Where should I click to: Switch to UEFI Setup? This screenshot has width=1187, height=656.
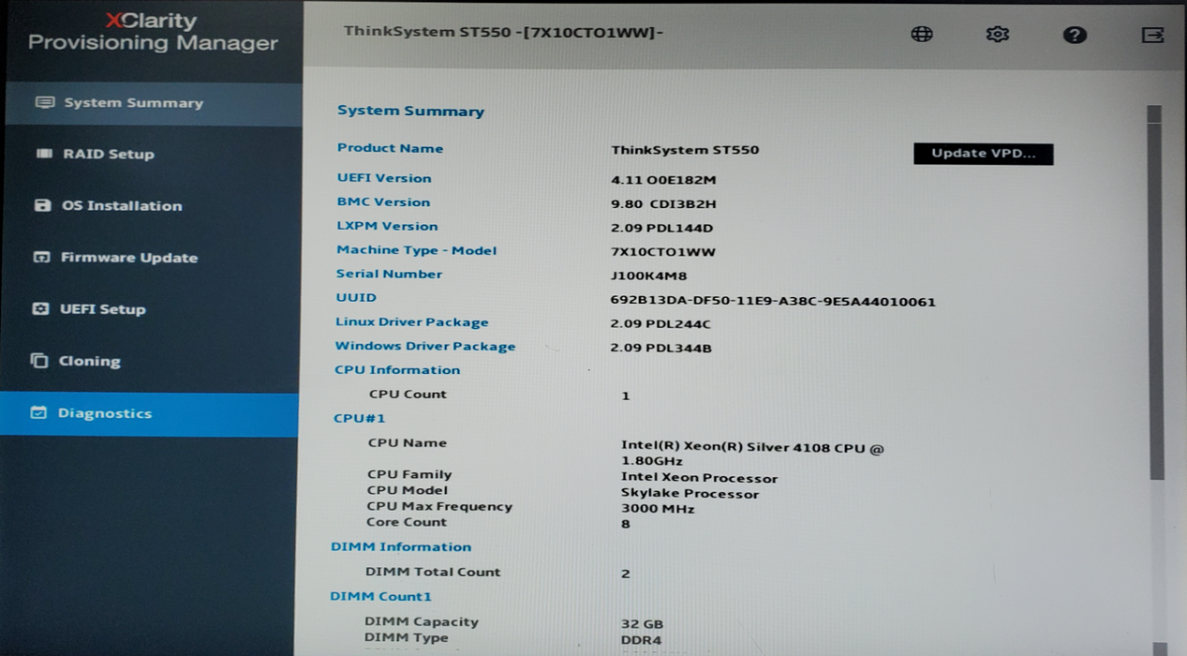coord(150,308)
